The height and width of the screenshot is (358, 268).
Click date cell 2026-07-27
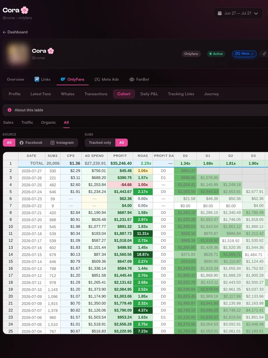32,171
